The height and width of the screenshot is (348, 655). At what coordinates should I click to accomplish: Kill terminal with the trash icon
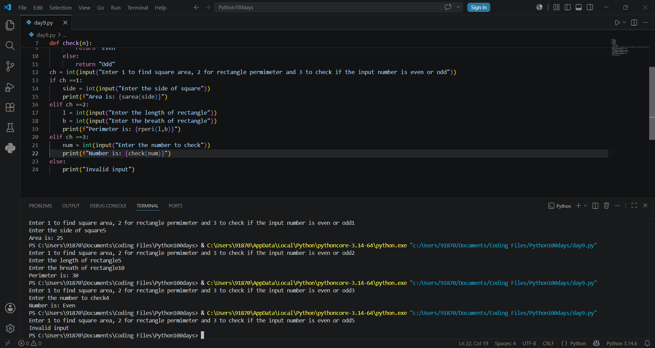tap(606, 206)
